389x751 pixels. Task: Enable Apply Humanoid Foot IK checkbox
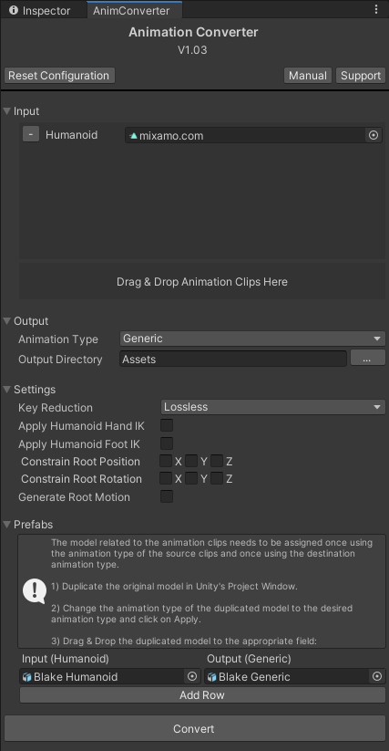pyautogui.click(x=167, y=443)
